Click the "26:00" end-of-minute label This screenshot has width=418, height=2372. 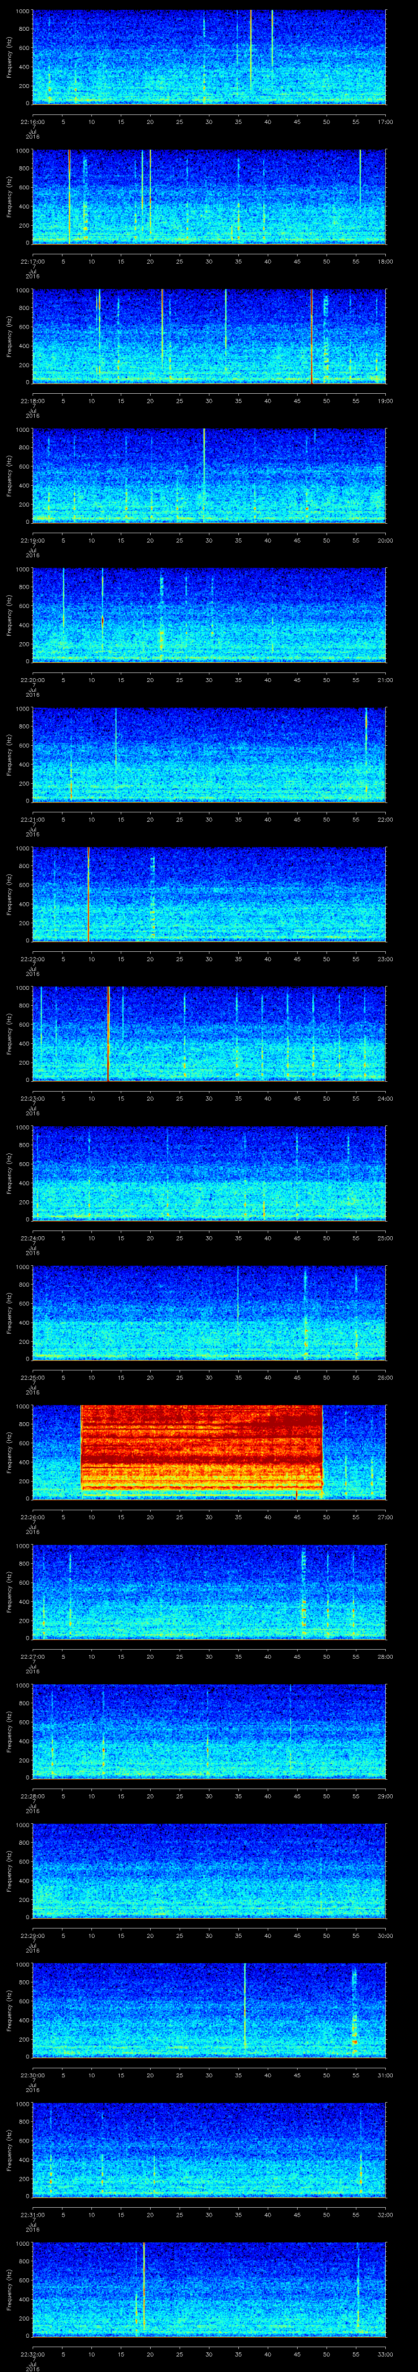click(385, 1377)
